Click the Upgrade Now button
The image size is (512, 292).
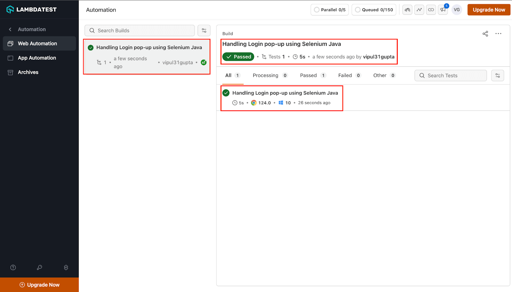[x=489, y=10]
